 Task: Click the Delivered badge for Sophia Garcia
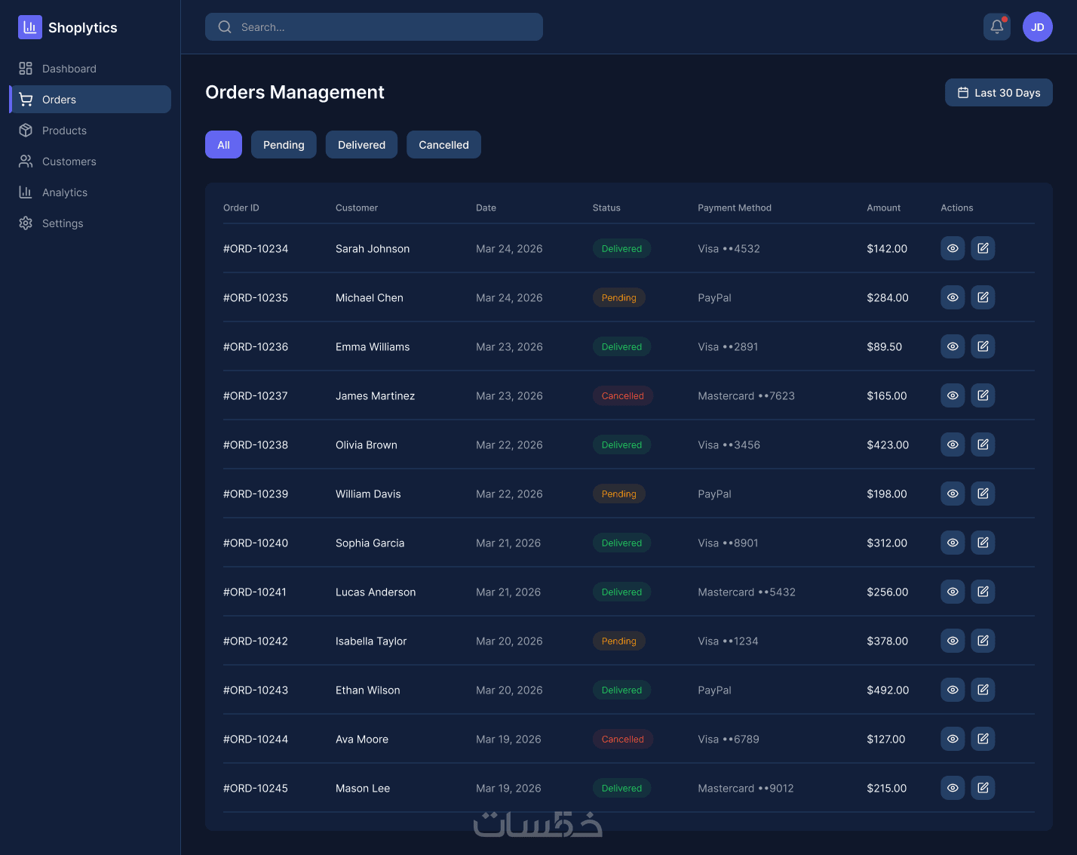click(x=621, y=543)
